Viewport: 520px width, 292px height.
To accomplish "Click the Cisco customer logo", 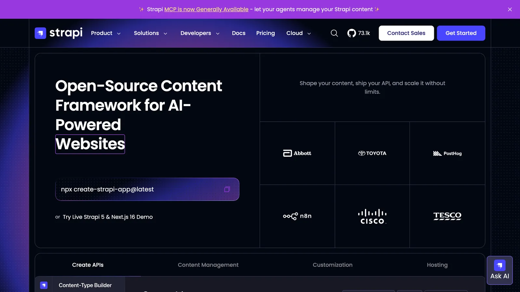I will (x=372, y=216).
